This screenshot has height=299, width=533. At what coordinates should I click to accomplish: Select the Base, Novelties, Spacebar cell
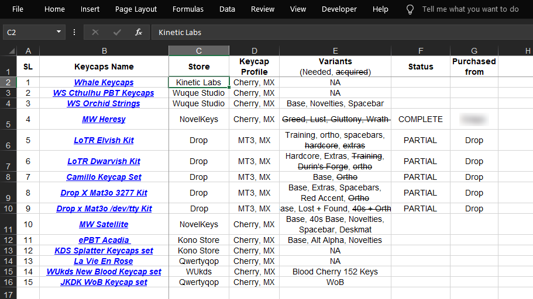[335, 103]
